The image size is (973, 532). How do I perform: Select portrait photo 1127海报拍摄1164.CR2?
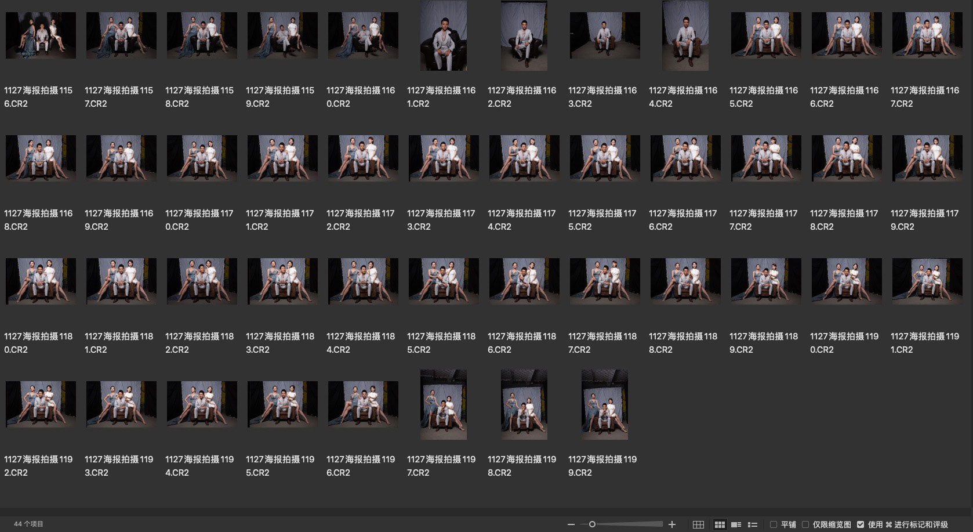coord(685,35)
